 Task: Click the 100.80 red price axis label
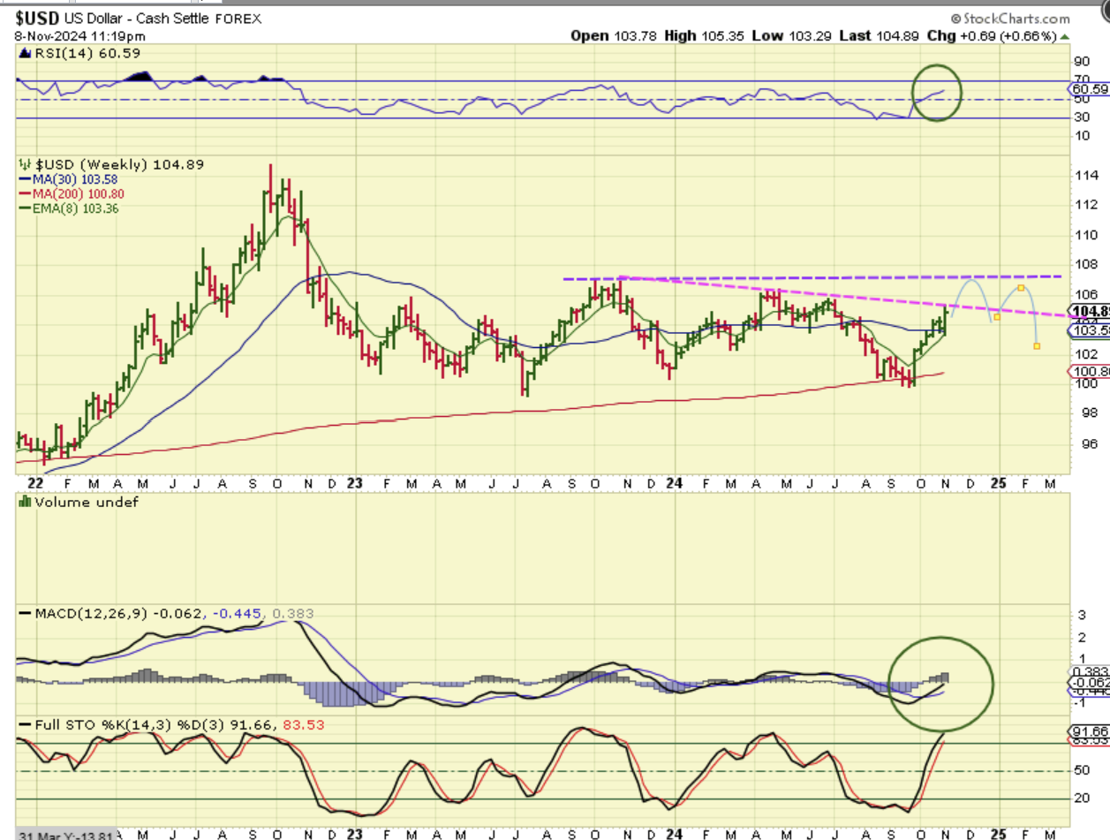1088,372
